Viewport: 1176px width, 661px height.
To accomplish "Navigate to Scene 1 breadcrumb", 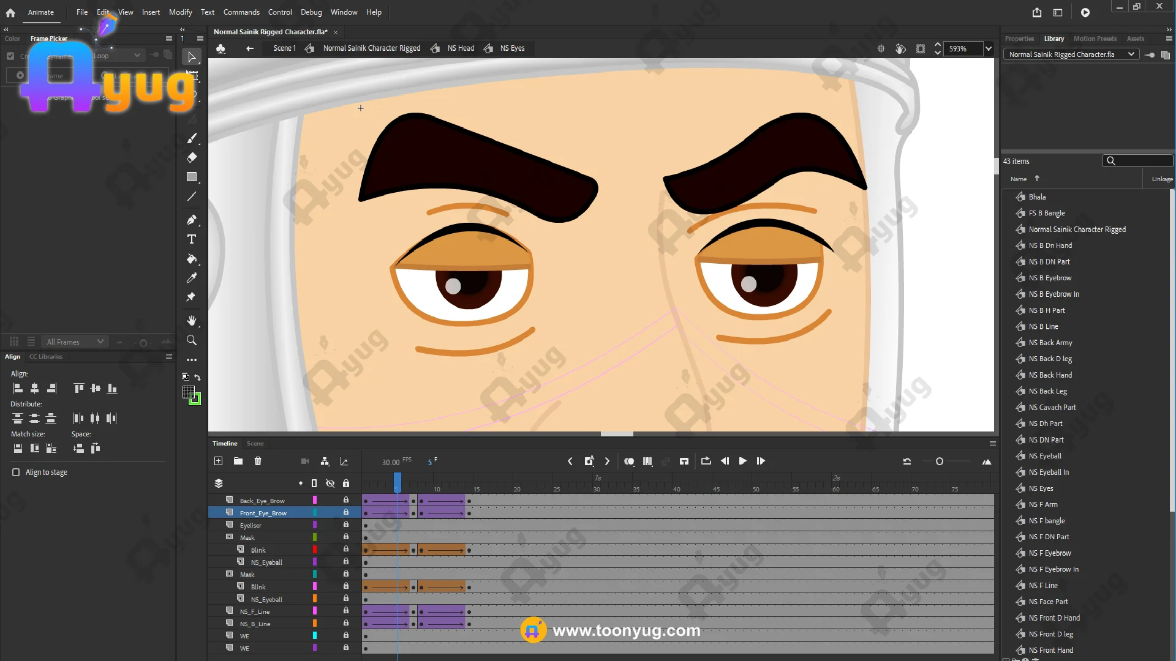I will (x=284, y=48).
